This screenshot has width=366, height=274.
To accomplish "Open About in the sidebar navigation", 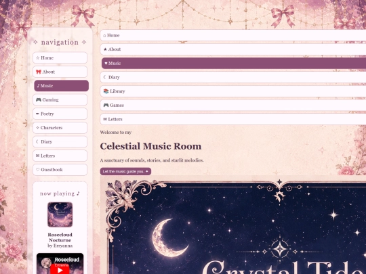I will [x=60, y=72].
